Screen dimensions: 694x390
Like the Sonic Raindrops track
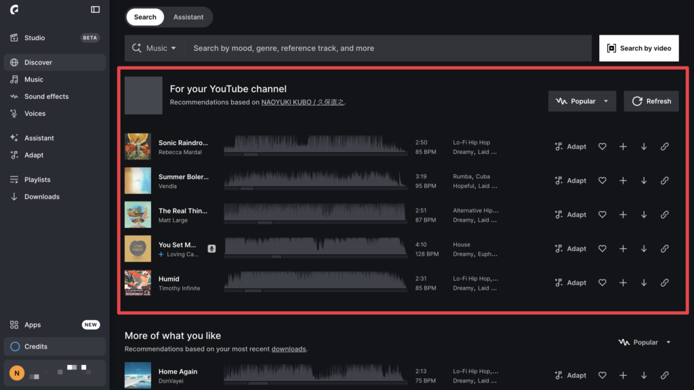(602, 147)
